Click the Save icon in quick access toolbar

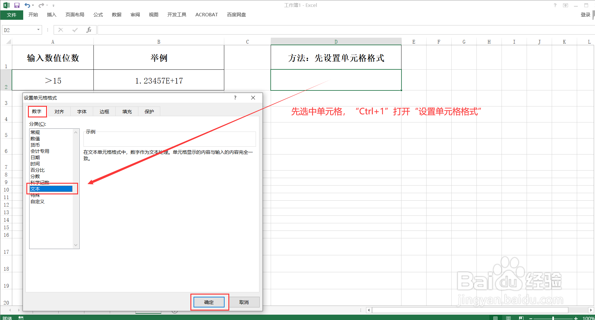[x=17, y=5]
